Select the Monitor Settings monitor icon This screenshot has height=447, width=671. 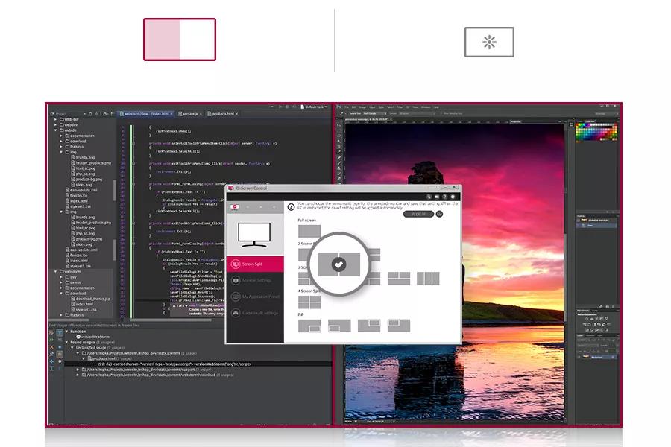click(x=235, y=280)
